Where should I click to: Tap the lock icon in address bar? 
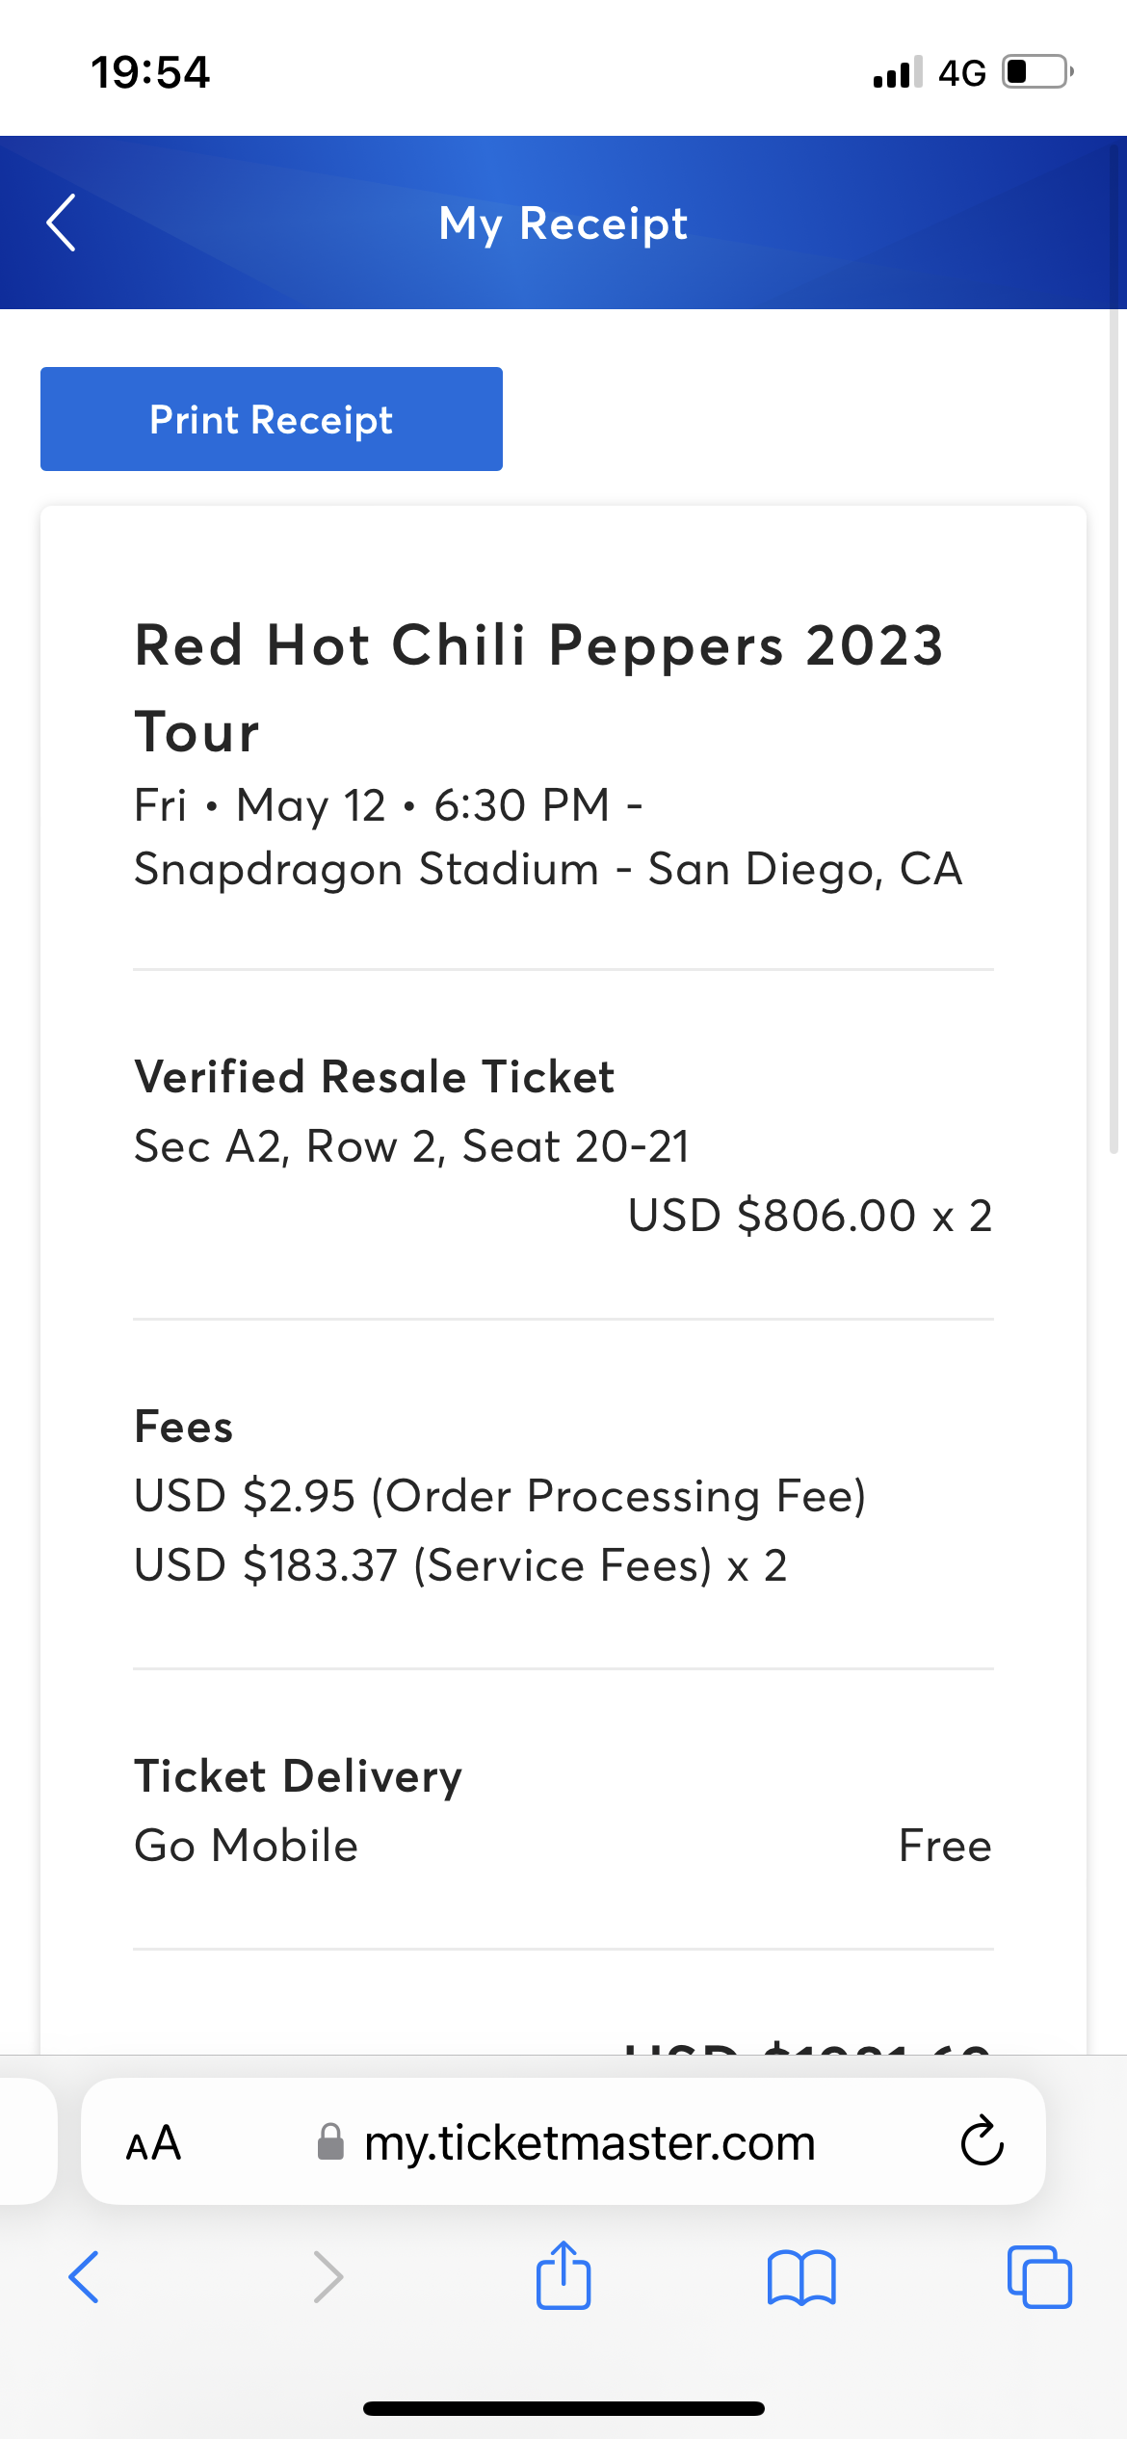pyautogui.click(x=330, y=2142)
